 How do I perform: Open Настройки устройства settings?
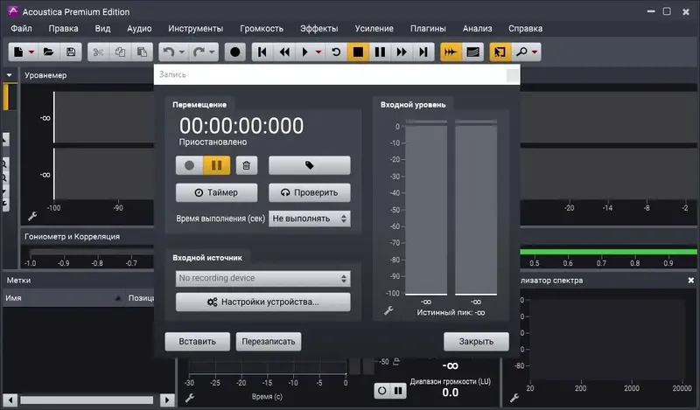(263, 302)
